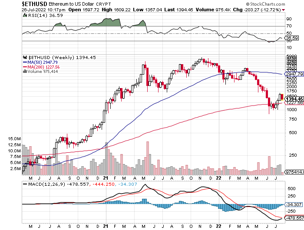Viewport: 304px width, 230px height.
Task: Click the 2.5M volume axis label
Action: [x=16, y=168]
